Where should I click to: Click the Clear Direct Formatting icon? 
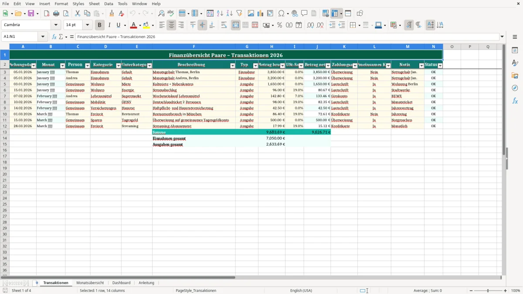[x=121, y=14]
